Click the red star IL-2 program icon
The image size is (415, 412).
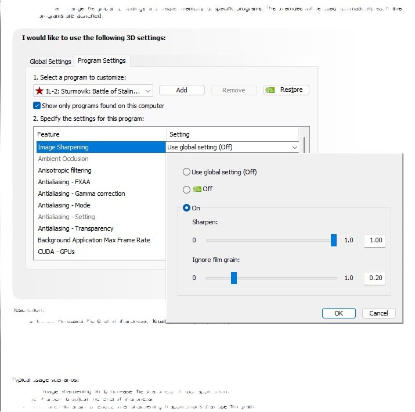pyautogui.click(x=39, y=91)
